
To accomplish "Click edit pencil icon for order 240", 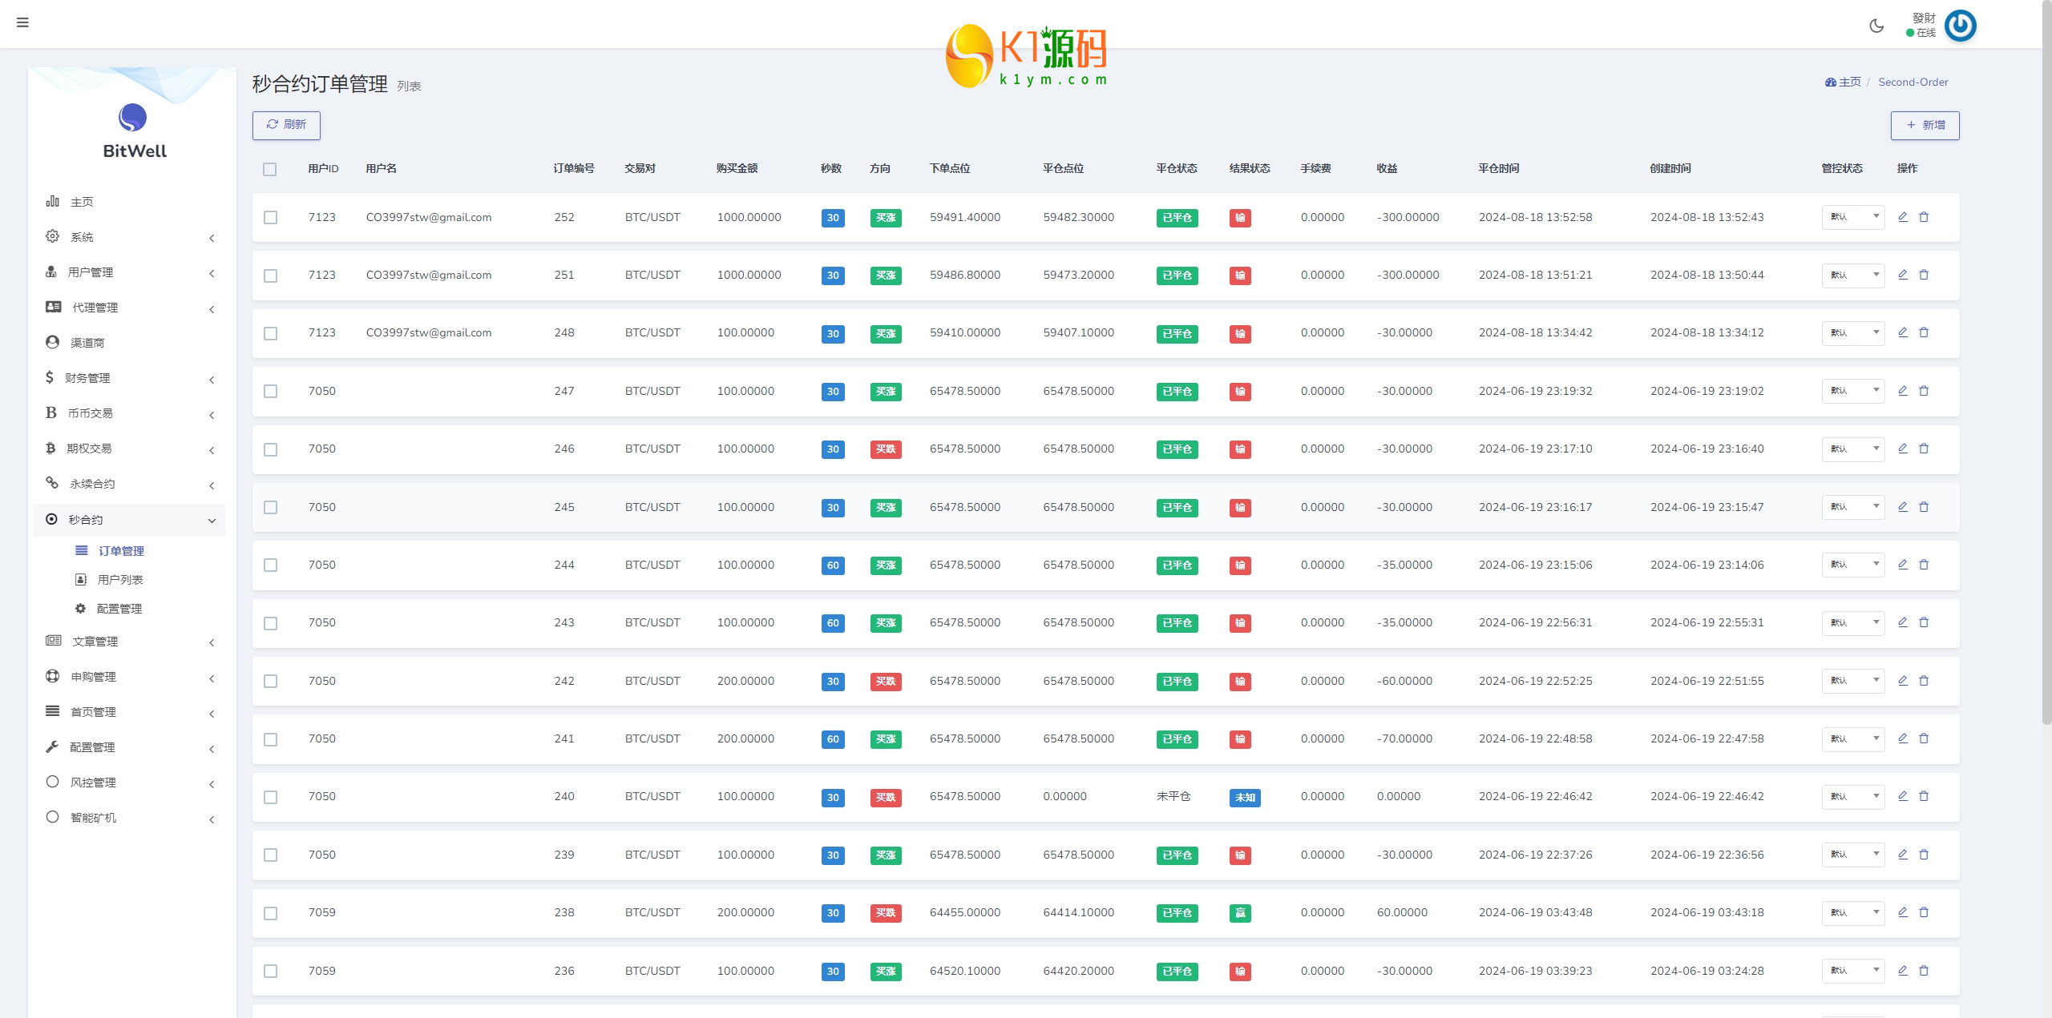I will (x=1902, y=796).
